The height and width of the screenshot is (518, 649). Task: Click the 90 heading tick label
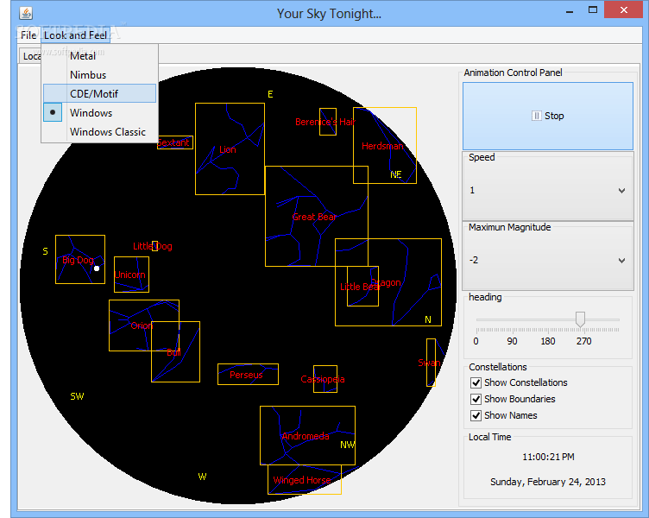pos(512,341)
